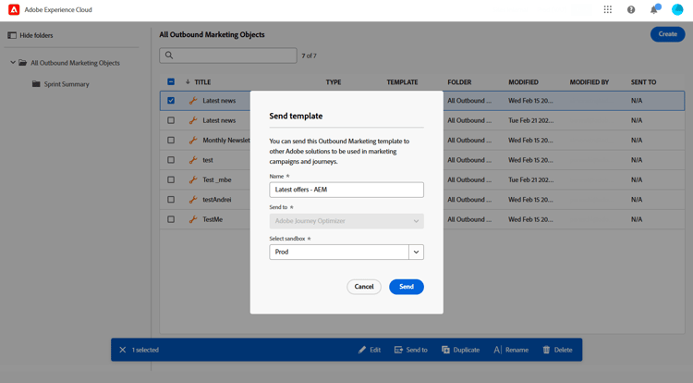693x383 pixels.
Task: Collapse the All Outbound Marketing Objects tree
Action: (13, 63)
